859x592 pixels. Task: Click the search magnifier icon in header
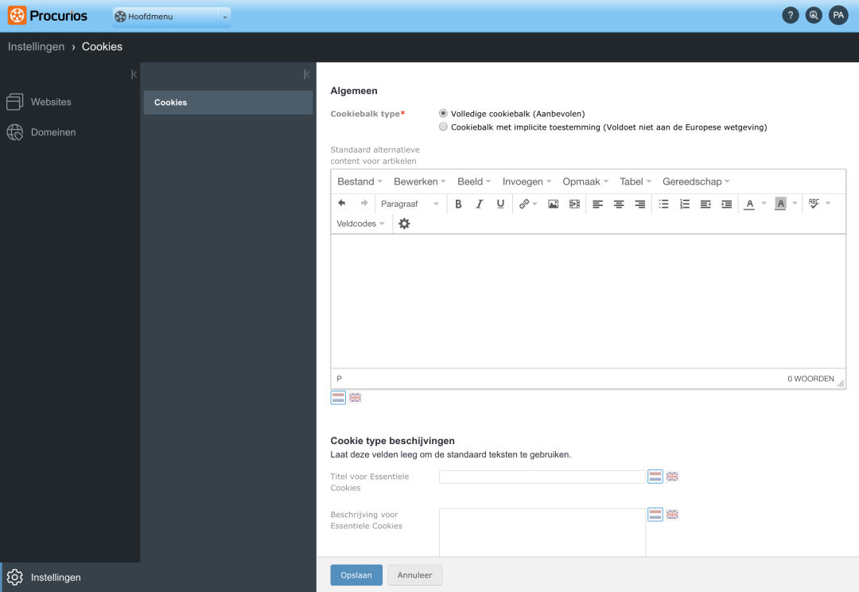tap(814, 15)
